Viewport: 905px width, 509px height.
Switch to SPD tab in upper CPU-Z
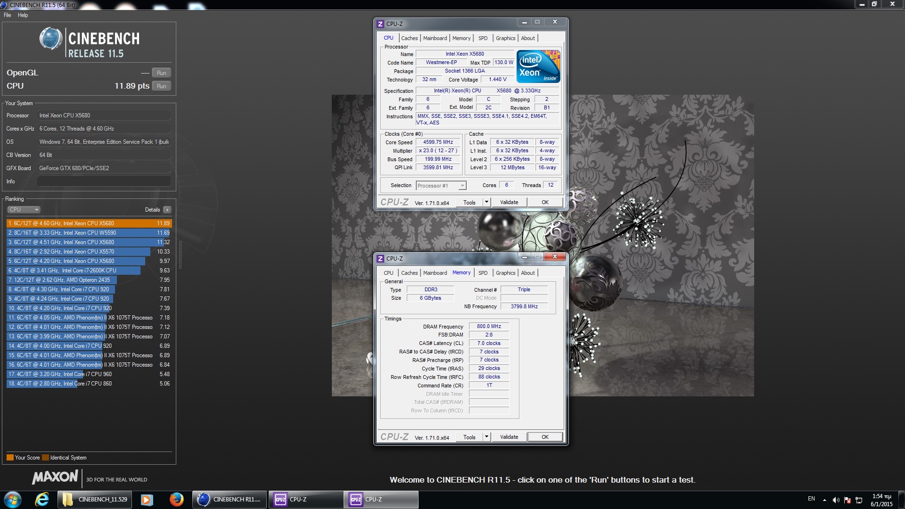(x=483, y=38)
